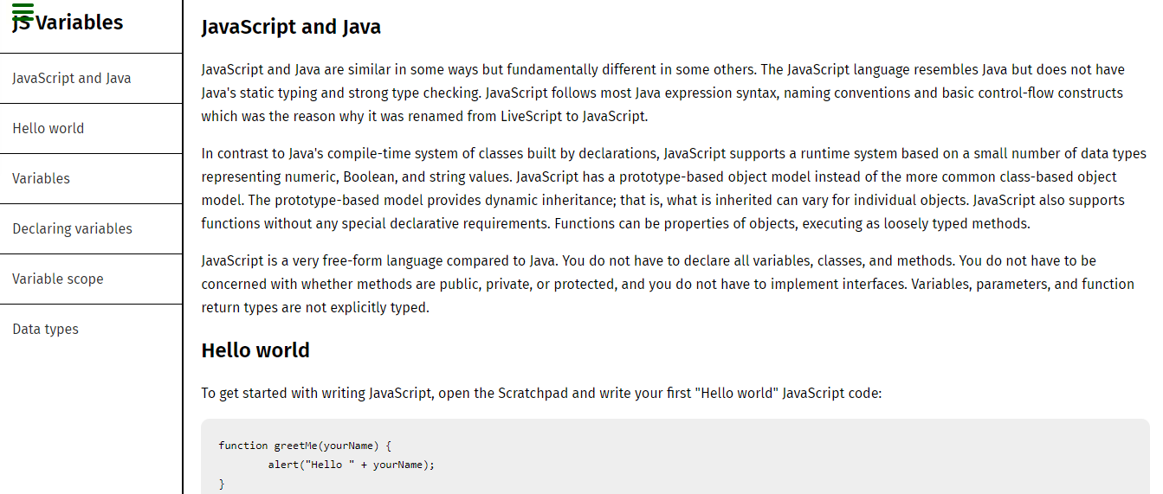The width and height of the screenshot is (1163, 494).
Task: Navigate to "Variable scope" sidebar entry
Action: [58, 279]
